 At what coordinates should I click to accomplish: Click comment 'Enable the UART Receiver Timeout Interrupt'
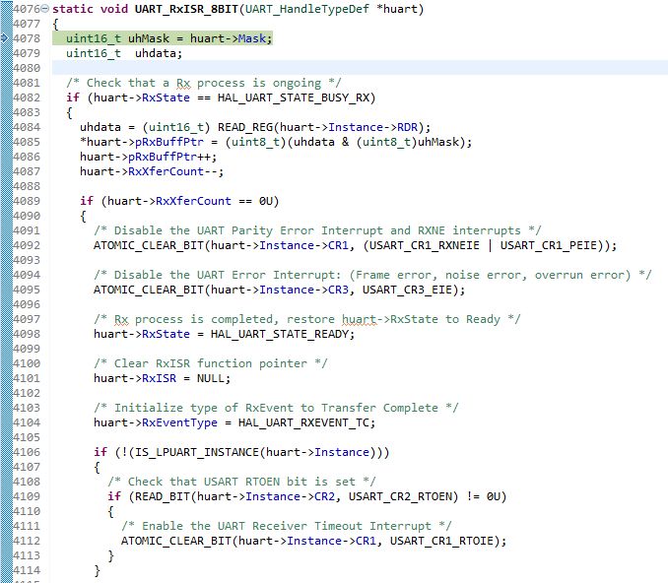pos(286,526)
